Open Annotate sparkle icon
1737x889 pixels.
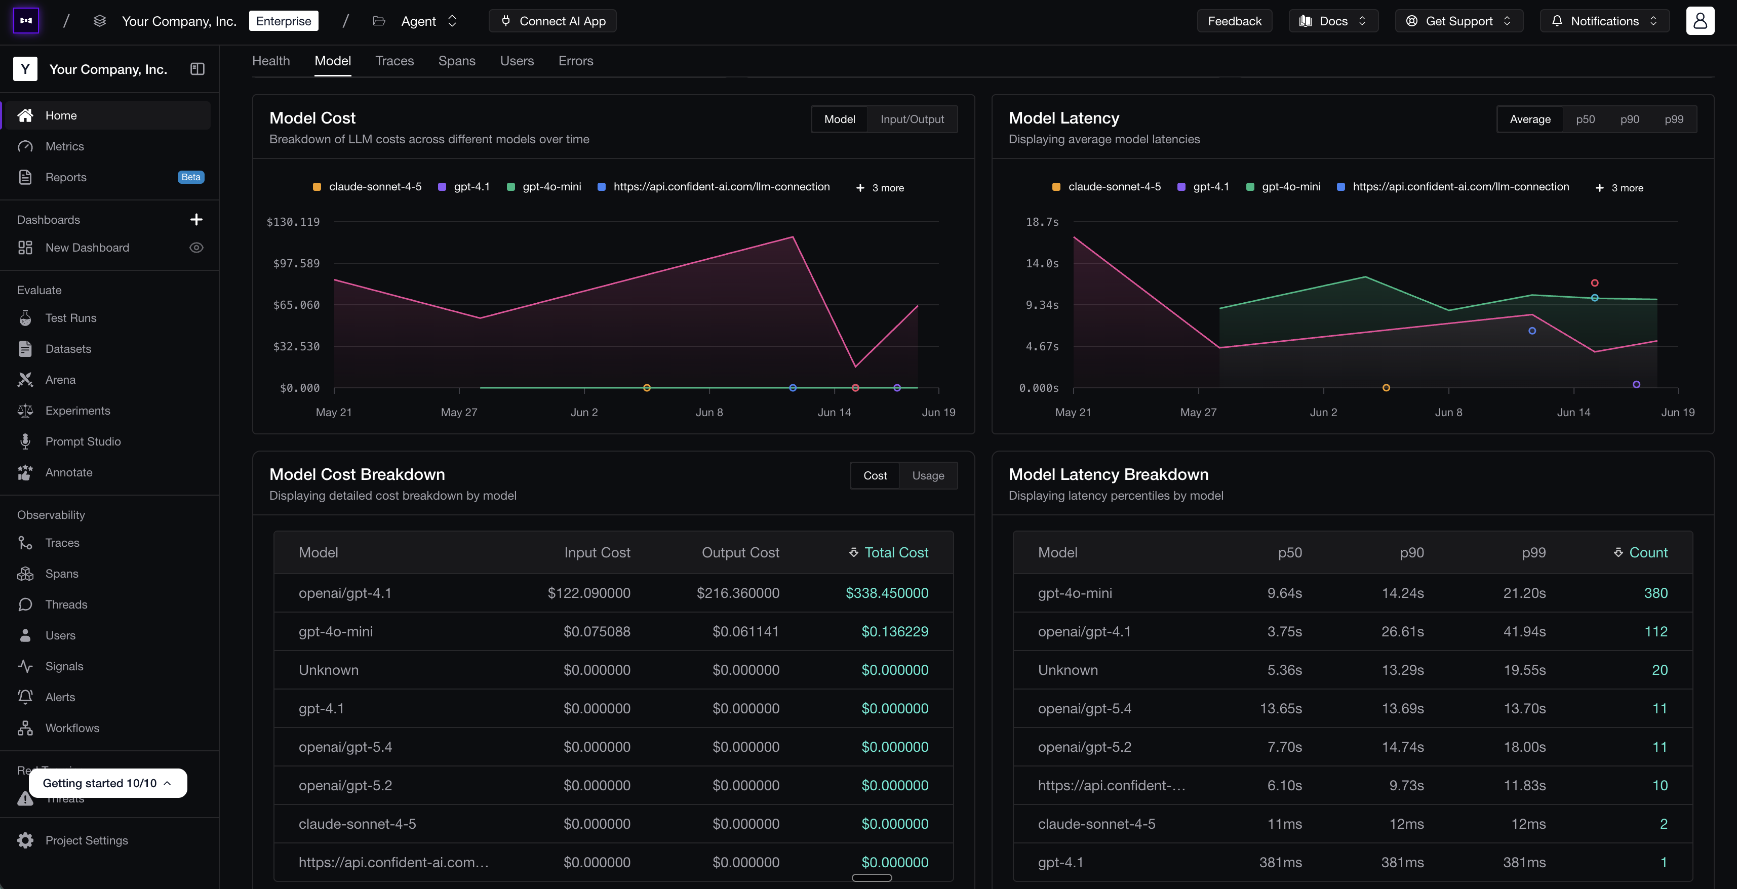[25, 472]
